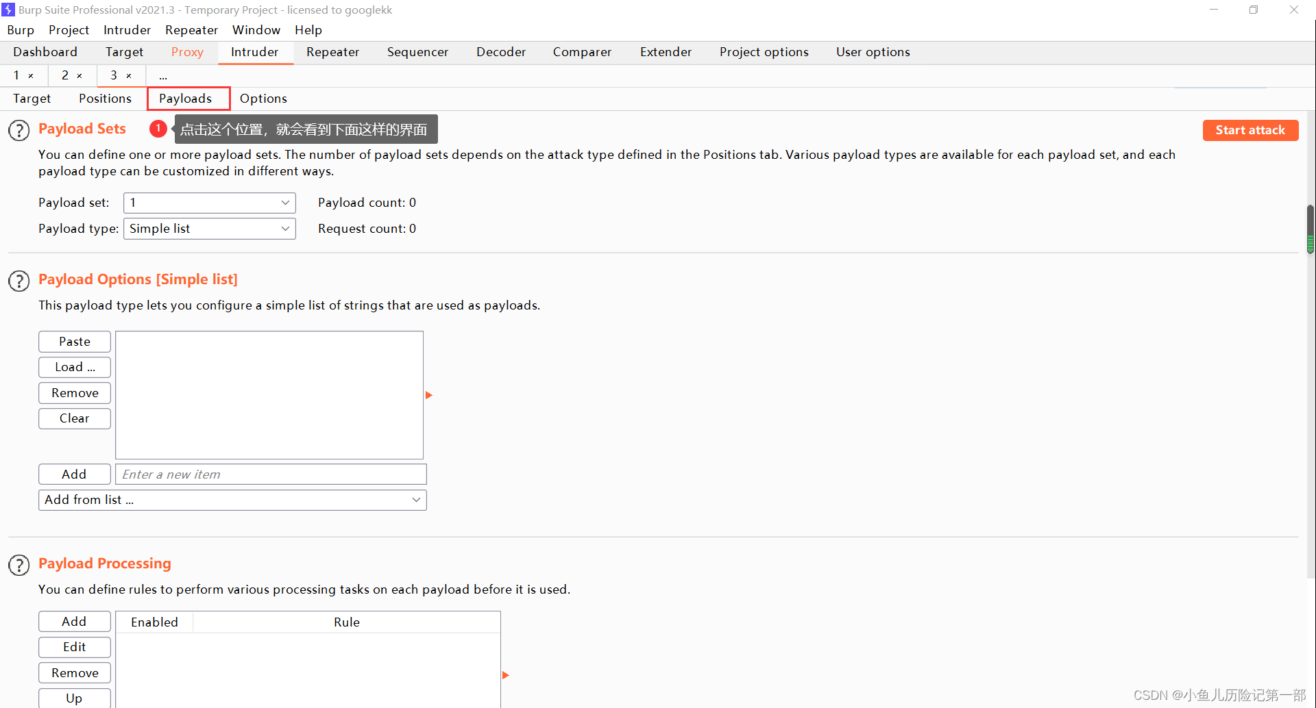The height and width of the screenshot is (708, 1316).
Task: Add new Intruder tab via ellipsis
Action: tap(163, 76)
